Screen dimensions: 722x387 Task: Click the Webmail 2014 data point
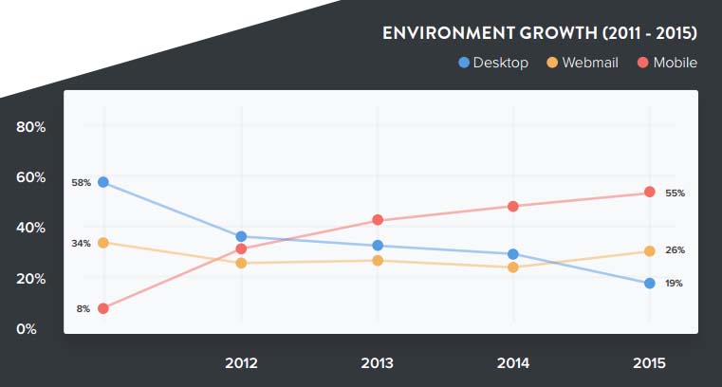pos(513,267)
